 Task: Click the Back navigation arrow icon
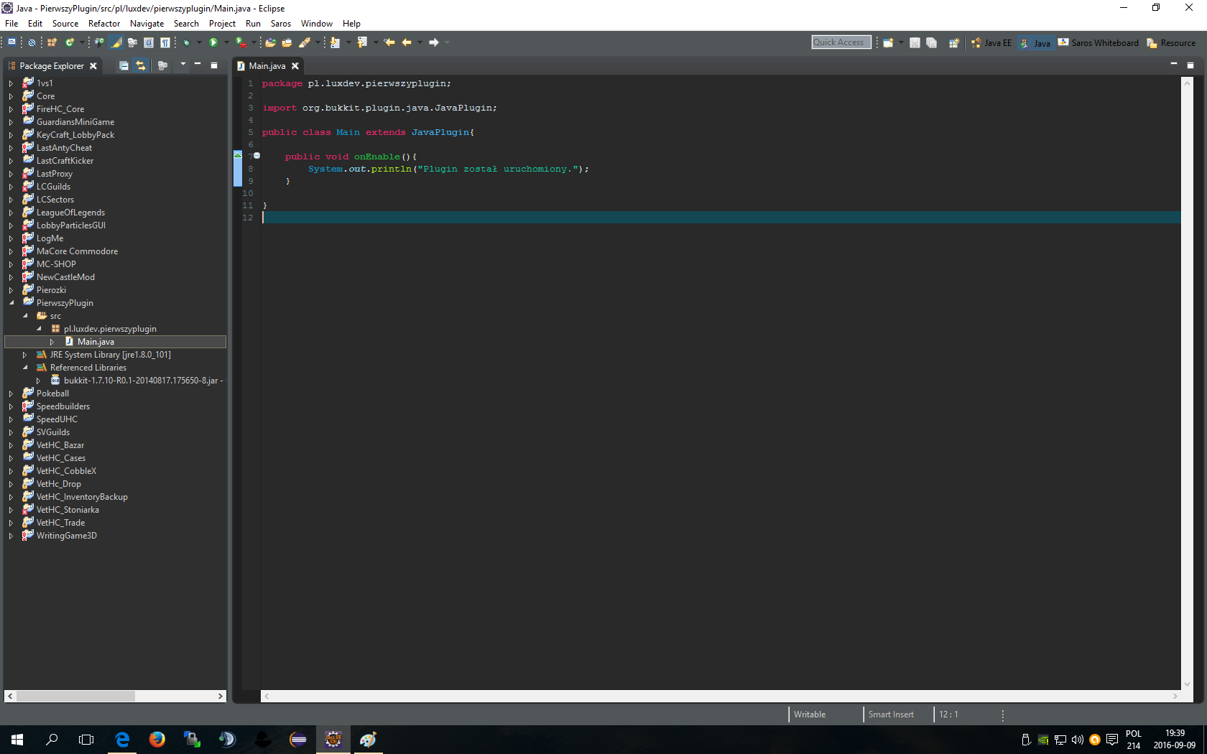(407, 43)
